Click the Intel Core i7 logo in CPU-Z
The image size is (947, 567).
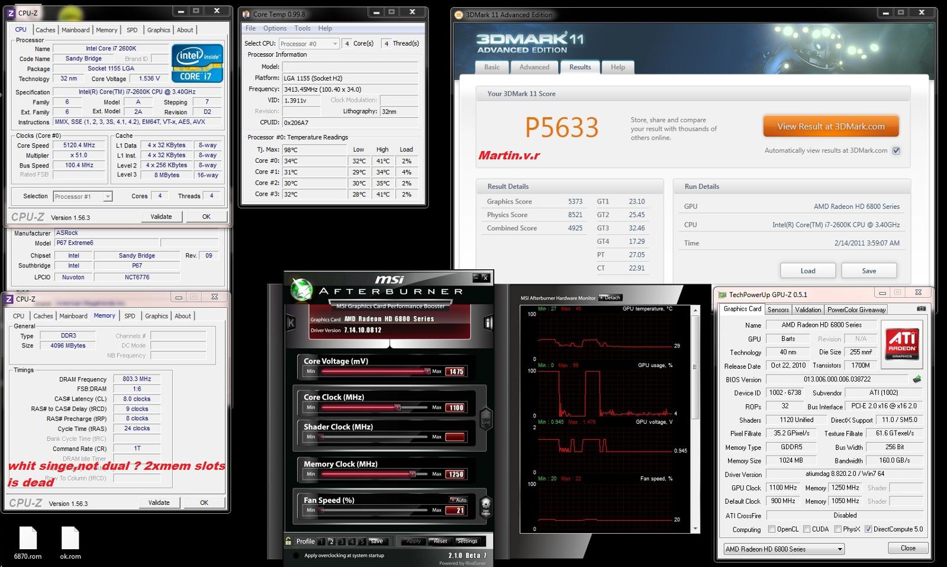point(198,63)
